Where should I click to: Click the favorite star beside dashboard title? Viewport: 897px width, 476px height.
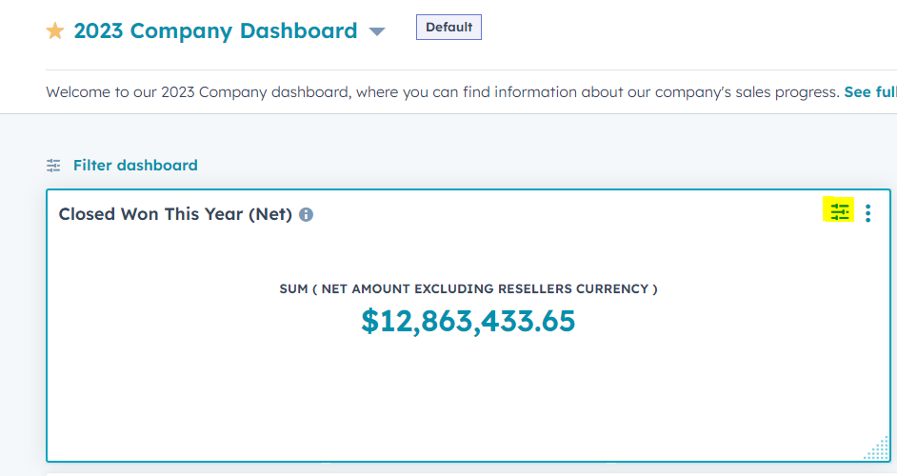tap(55, 31)
